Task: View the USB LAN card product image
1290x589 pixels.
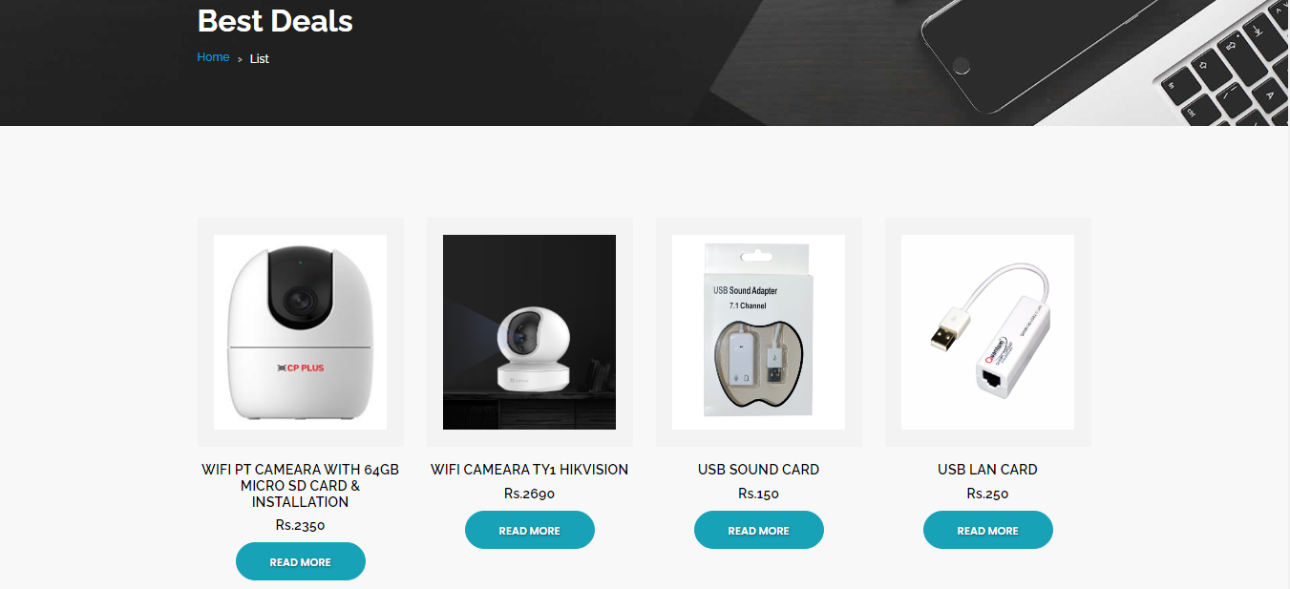Action: pyautogui.click(x=987, y=332)
